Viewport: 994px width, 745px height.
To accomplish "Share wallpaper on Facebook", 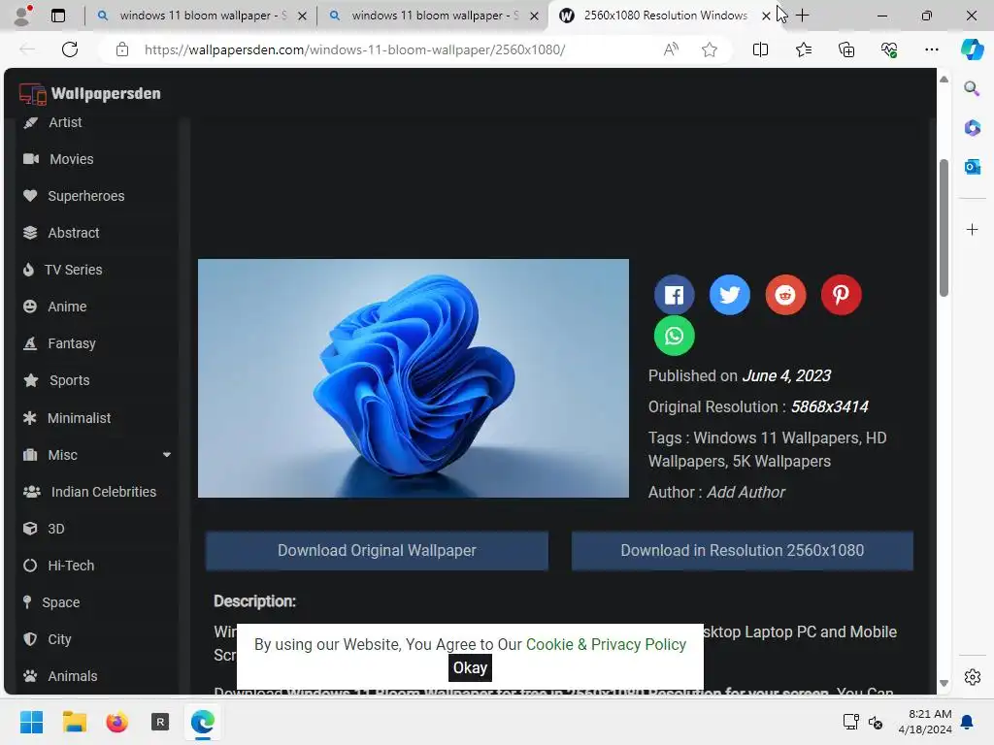I will coord(674,295).
